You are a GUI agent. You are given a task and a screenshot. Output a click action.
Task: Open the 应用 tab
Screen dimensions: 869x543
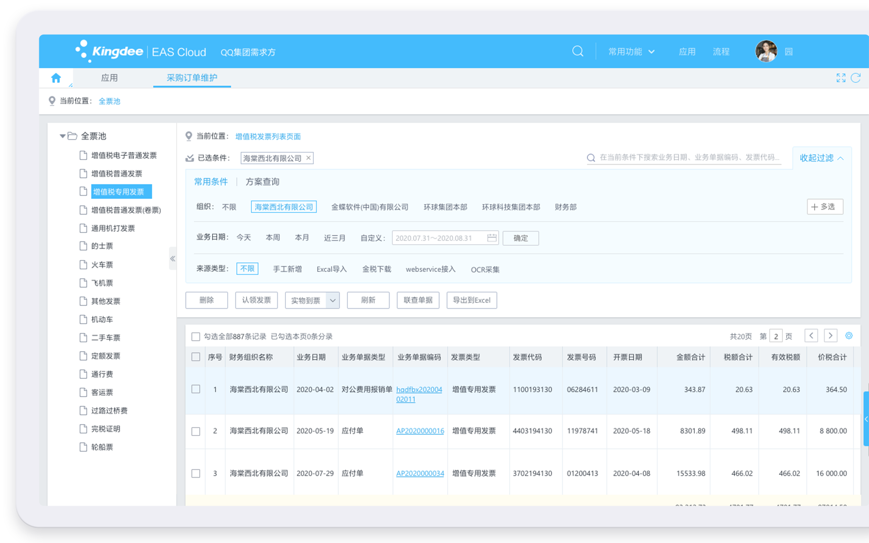click(x=109, y=78)
